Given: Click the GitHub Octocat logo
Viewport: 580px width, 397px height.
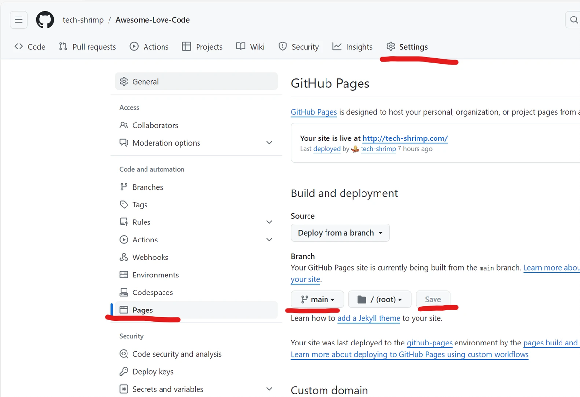Looking at the screenshot, I should pos(45,20).
